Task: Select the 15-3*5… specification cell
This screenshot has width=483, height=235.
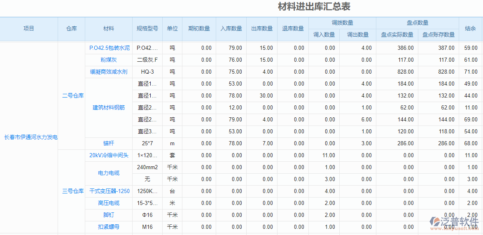Action: click(147, 203)
